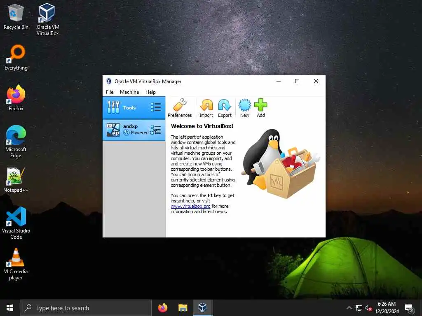
Task: Open Firefox from the taskbar
Action: tap(162, 308)
